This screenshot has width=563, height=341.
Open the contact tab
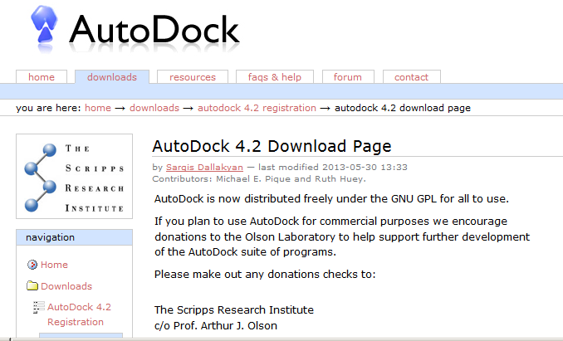tap(412, 77)
